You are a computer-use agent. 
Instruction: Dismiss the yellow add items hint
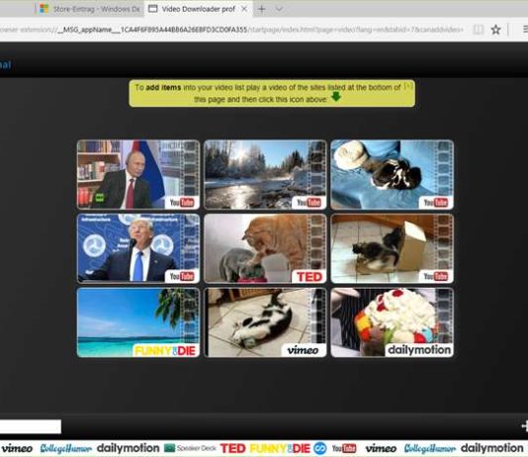[407, 85]
